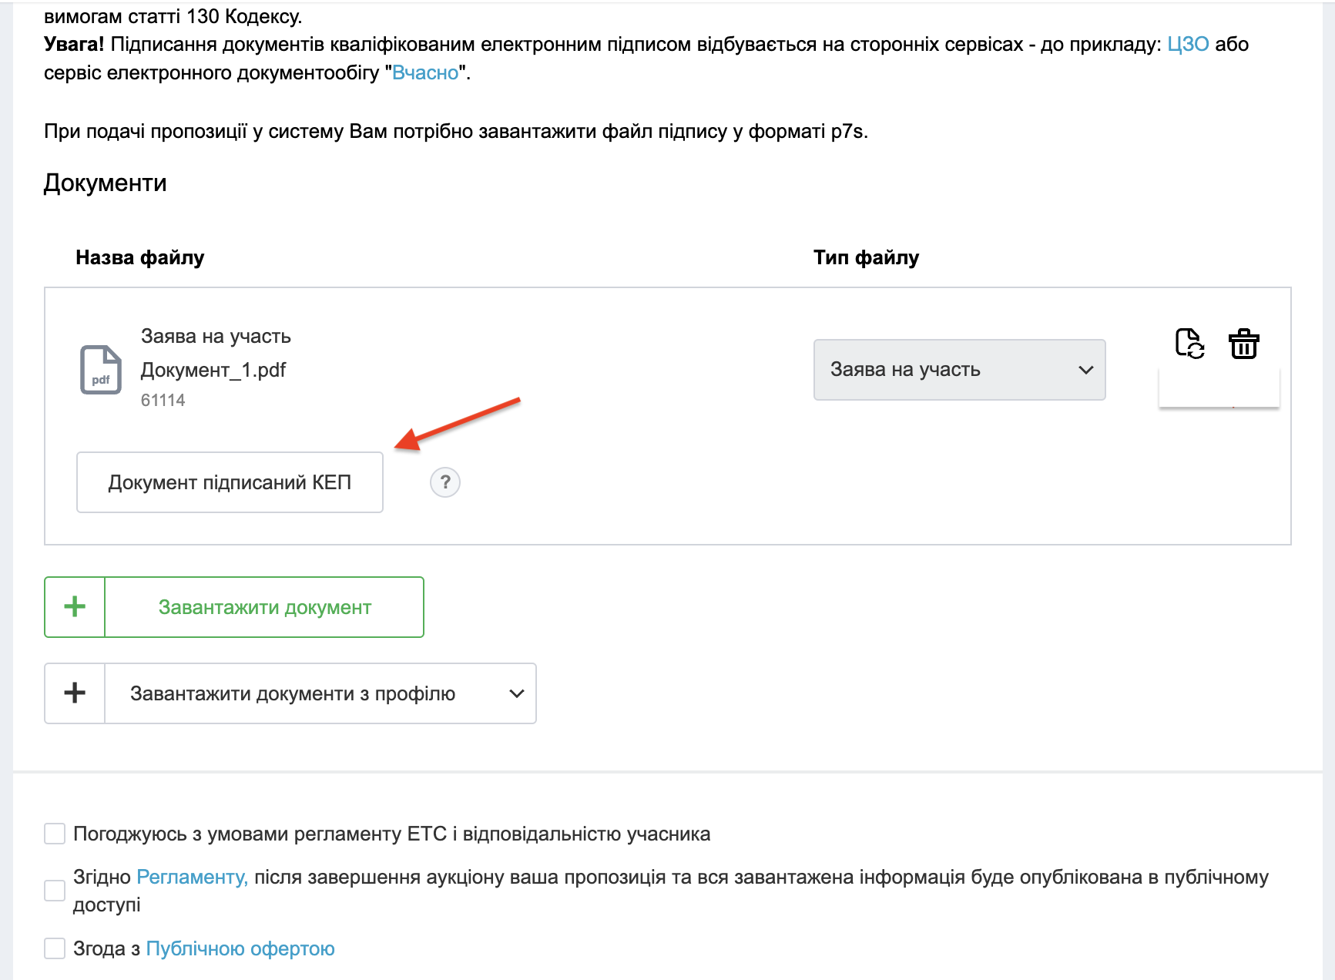The image size is (1335, 980).
Task: Click the replace document icon
Action: [x=1189, y=344]
